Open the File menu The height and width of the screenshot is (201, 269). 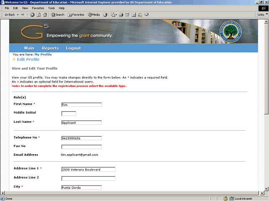7,8
